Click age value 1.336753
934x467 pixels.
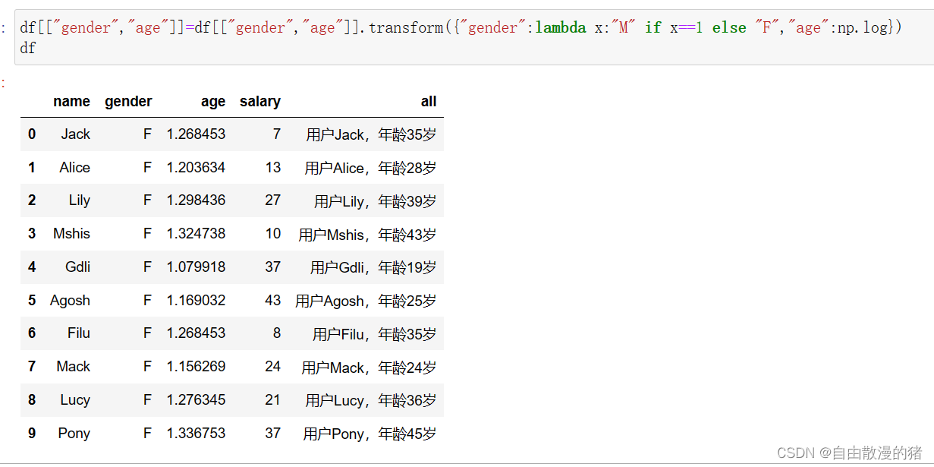coord(197,434)
